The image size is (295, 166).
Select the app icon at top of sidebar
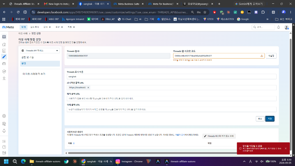(x=4, y=37)
